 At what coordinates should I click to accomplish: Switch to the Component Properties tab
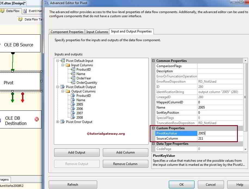coord(67,32)
